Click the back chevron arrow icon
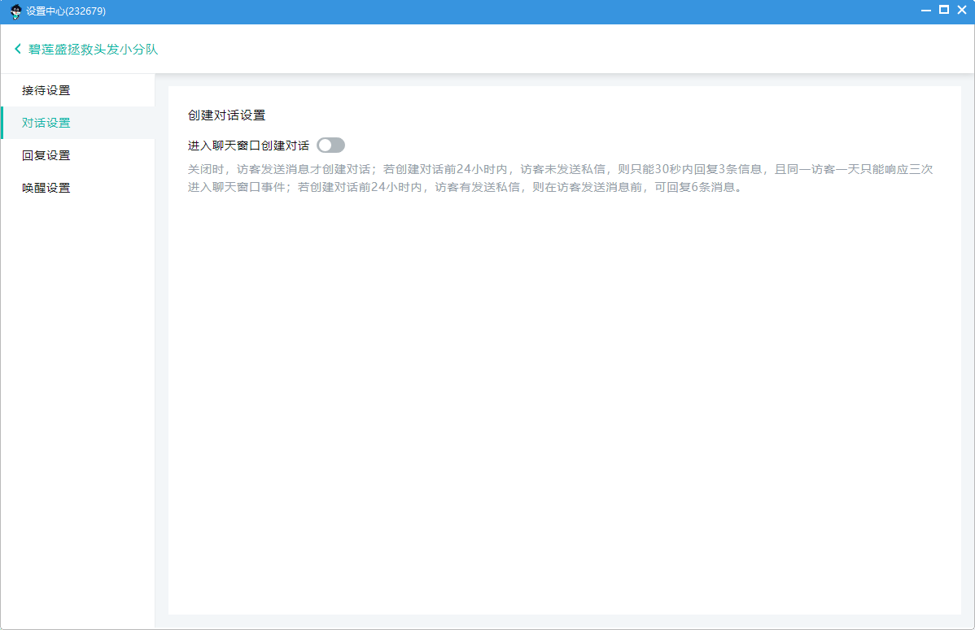Image resolution: width=975 pixels, height=630 pixels. tap(18, 50)
